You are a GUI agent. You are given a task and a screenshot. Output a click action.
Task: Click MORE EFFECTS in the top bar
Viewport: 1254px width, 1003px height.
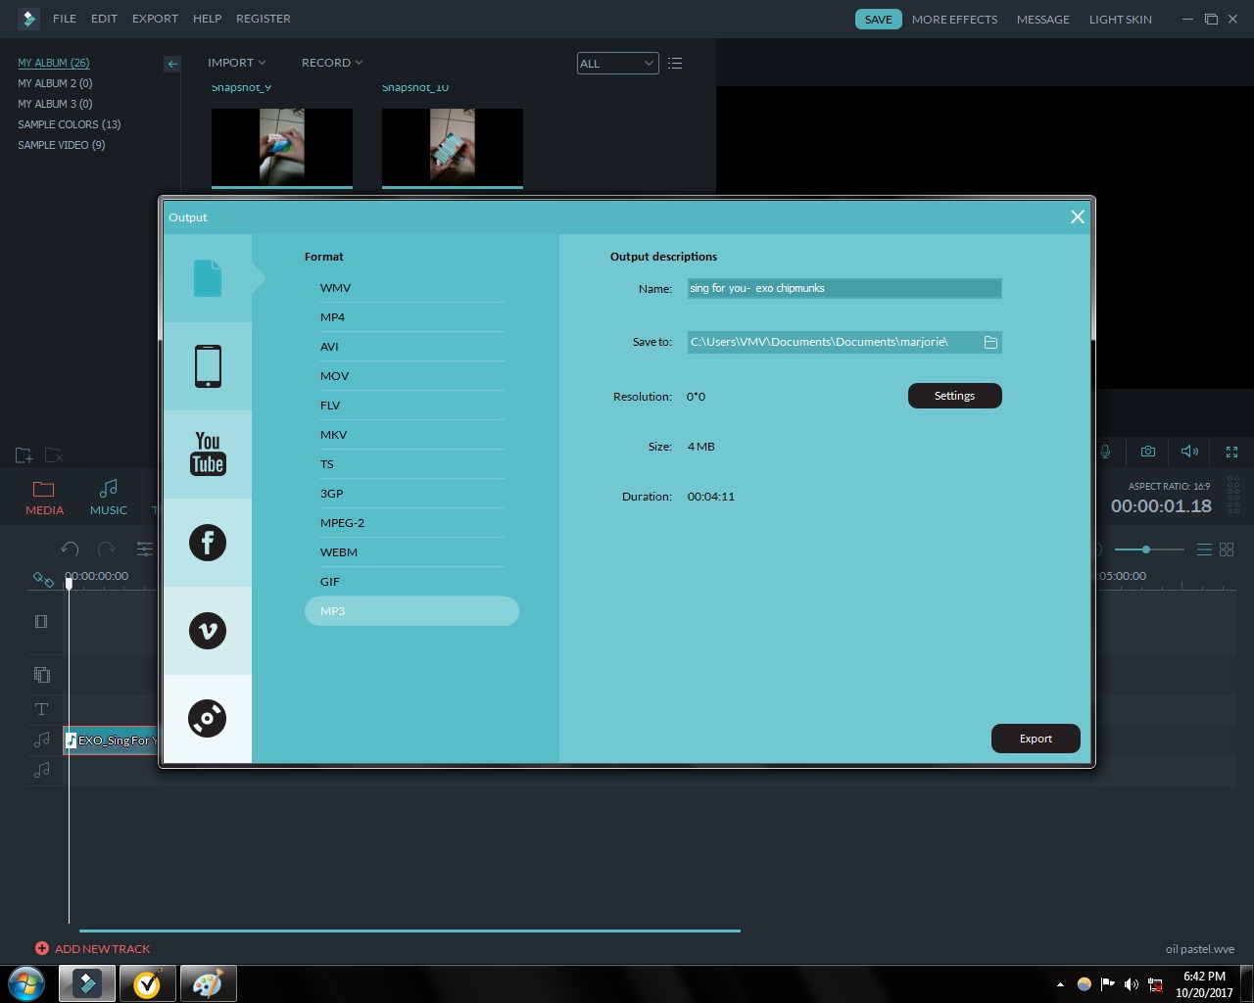pos(954,20)
